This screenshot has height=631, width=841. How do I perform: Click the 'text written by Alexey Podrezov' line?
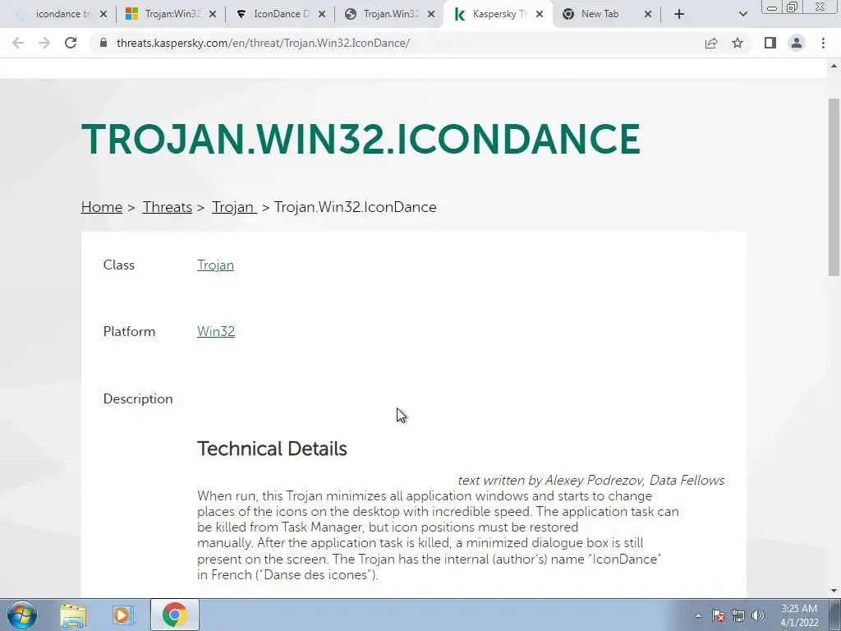591,480
